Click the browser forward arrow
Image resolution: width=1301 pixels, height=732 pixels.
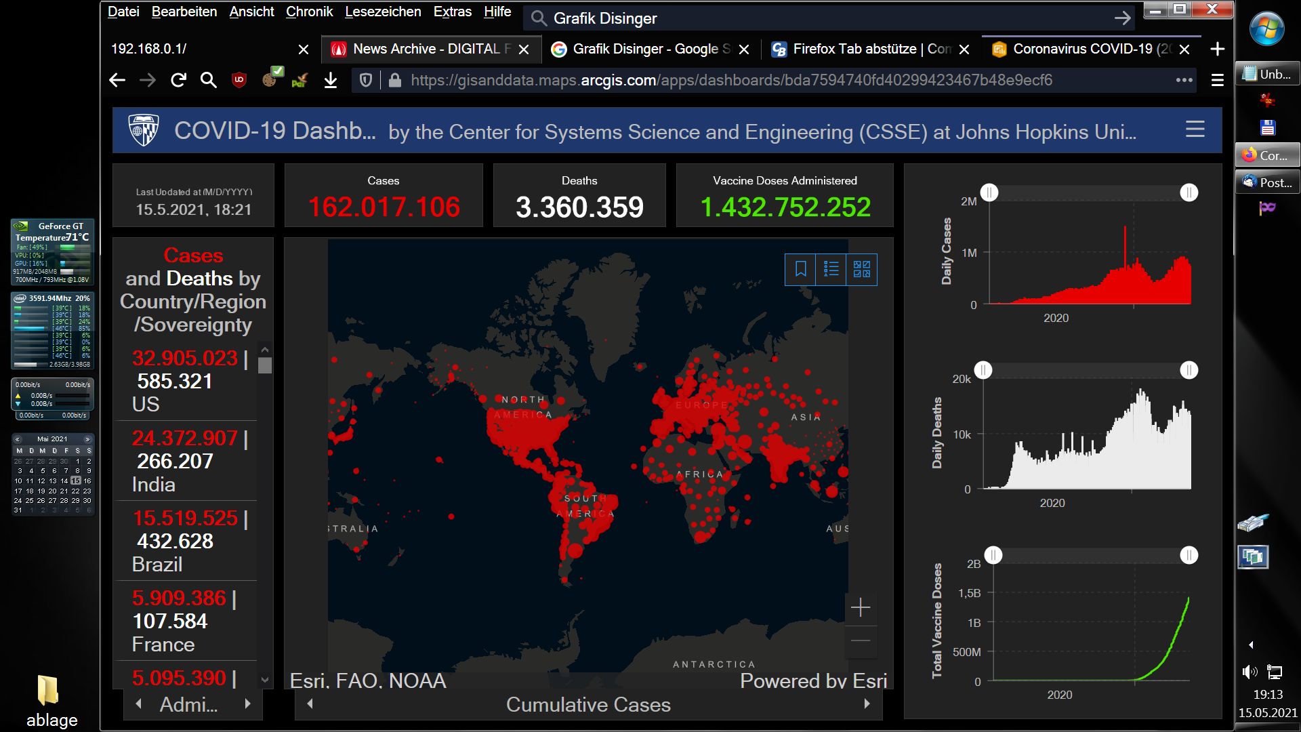147,81
